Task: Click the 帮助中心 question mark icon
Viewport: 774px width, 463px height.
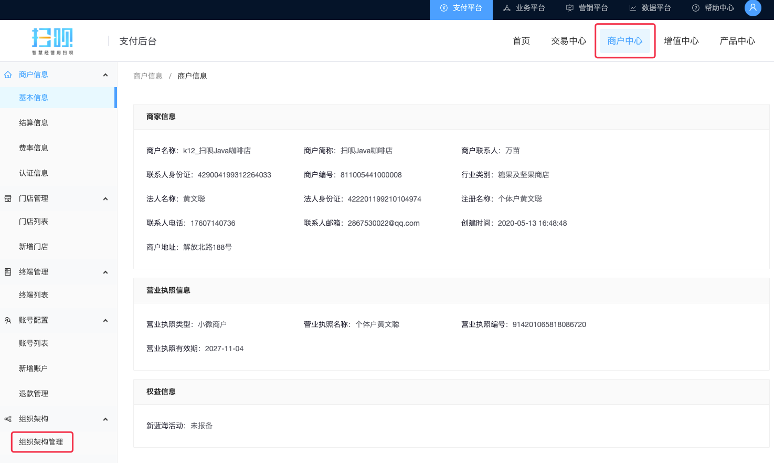Action: click(696, 8)
